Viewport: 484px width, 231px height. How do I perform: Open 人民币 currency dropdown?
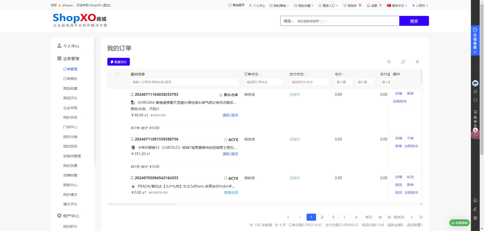click(x=420, y=6)
